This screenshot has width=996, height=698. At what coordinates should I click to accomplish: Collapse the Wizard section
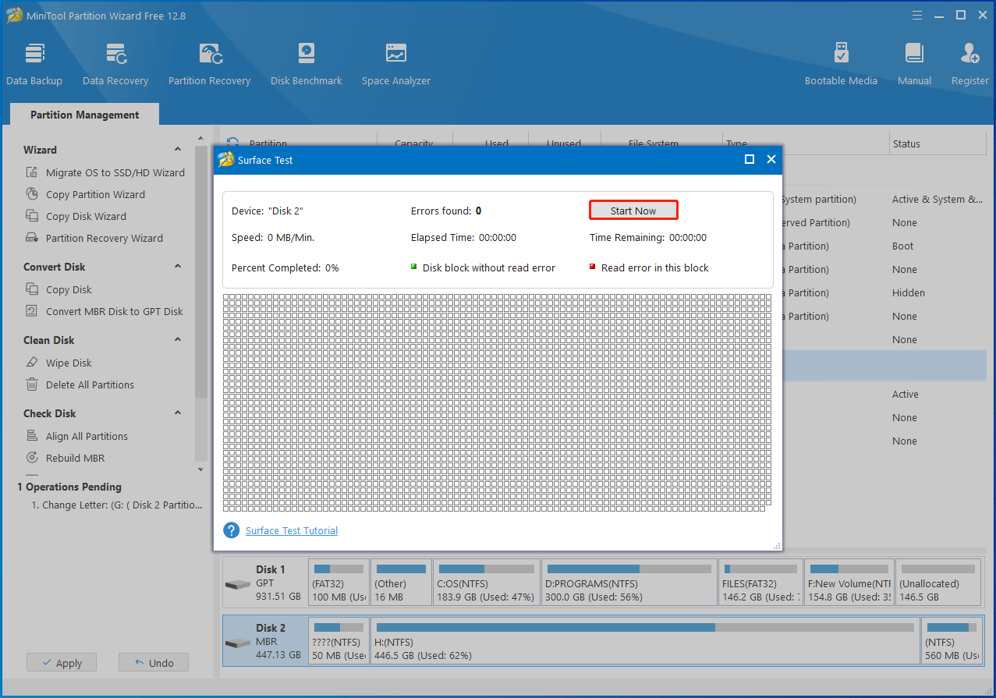(178, 150)
